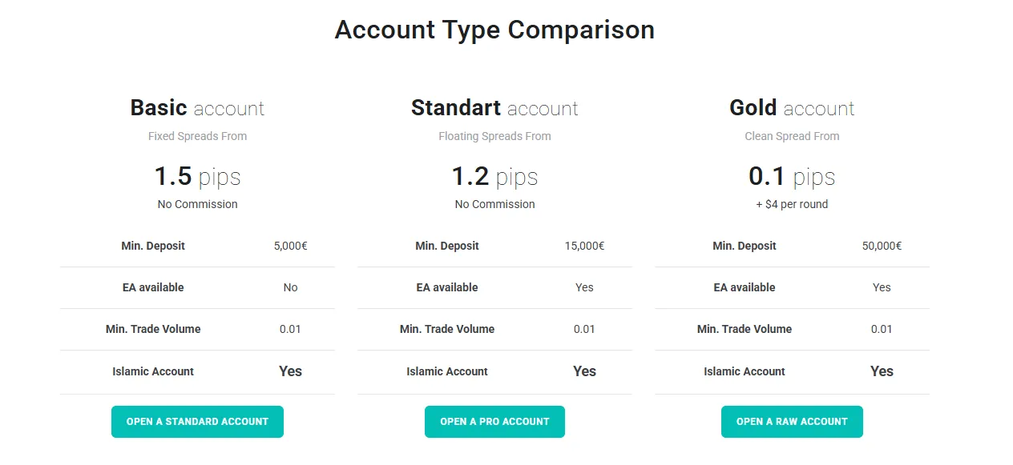Click the + $4 per round text

pos(792,204)
